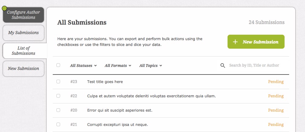Expand the All Formats dropdown
305x132 pixels.
118,65
